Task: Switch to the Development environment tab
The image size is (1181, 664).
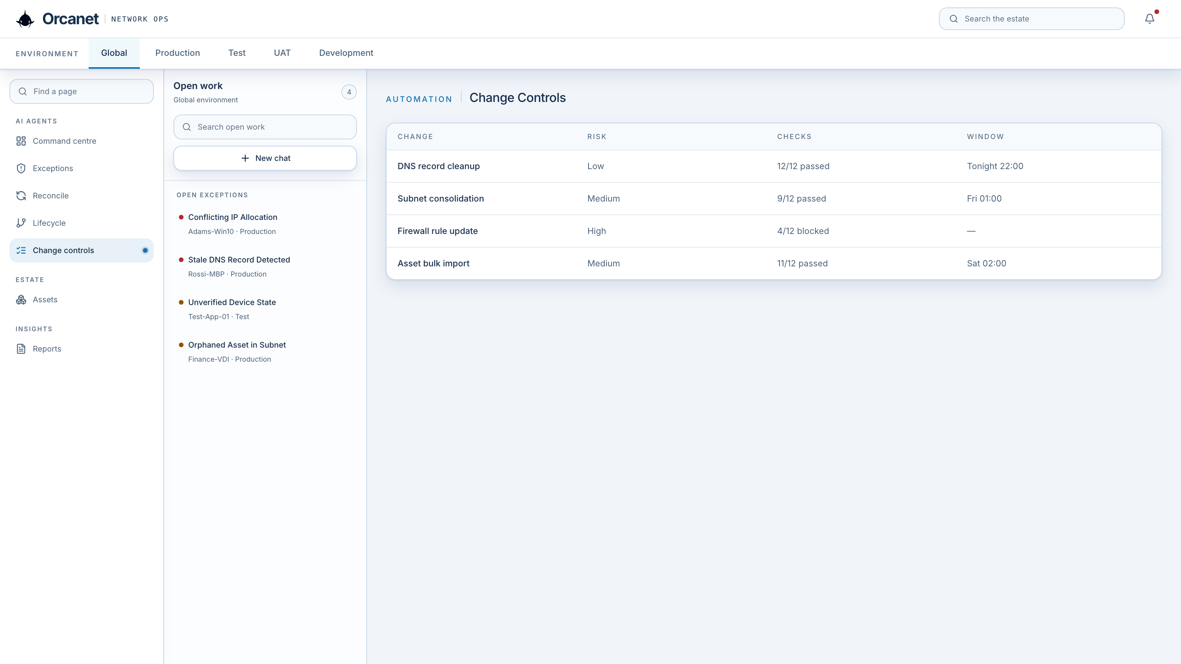Action: point(346,53)
